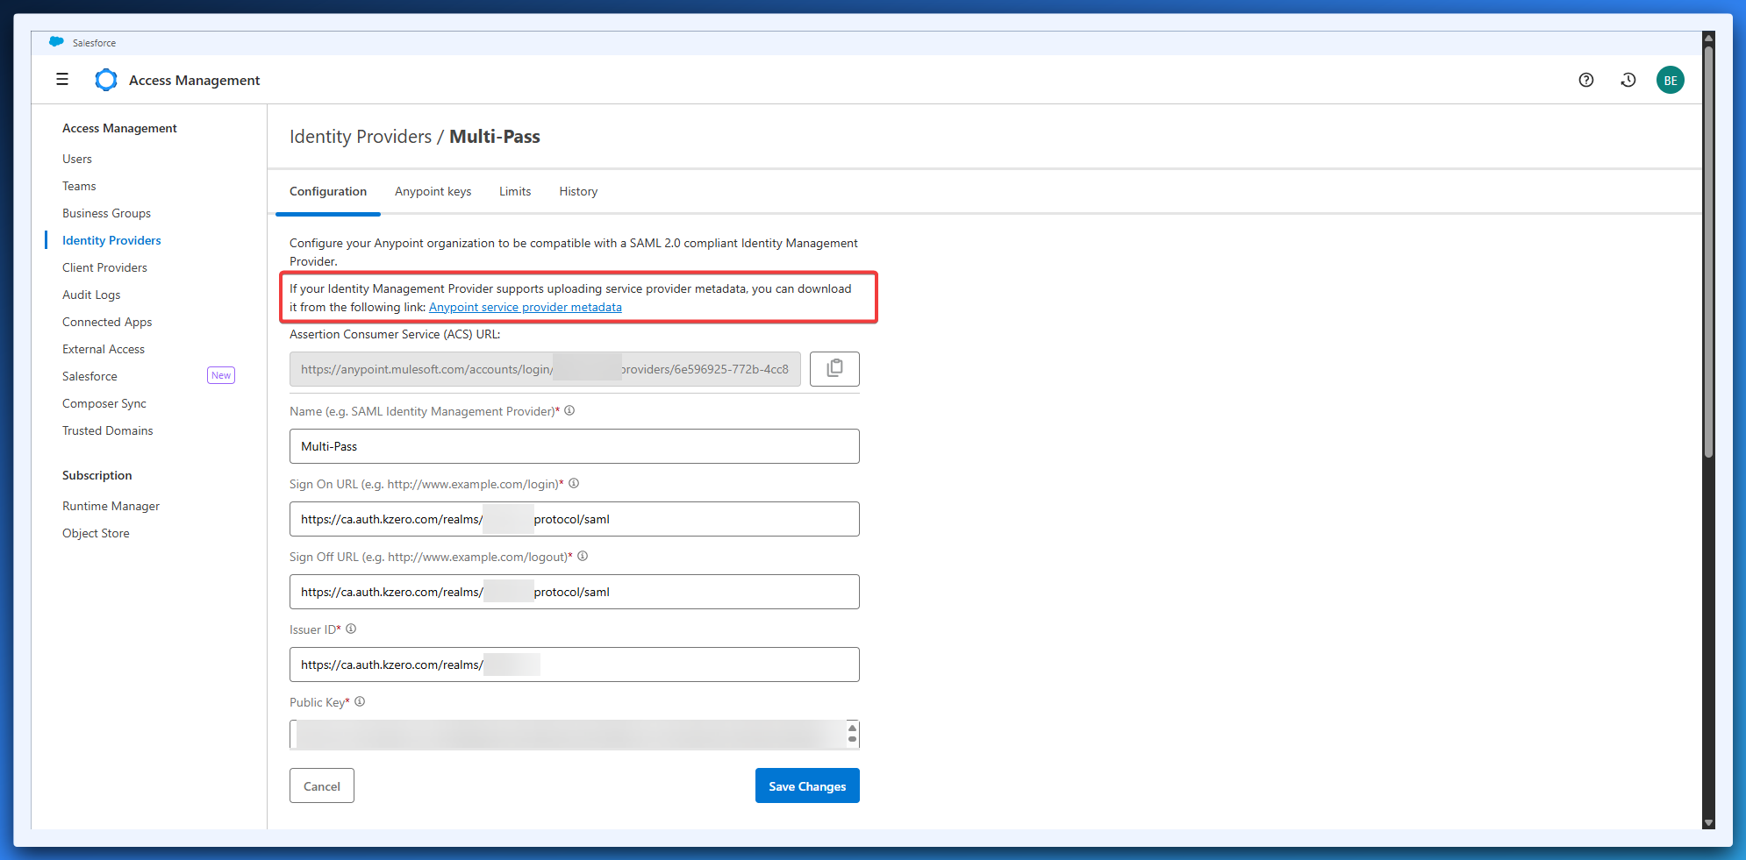Click info icon next to Public Key
Viewport: 1746px width, 860px height.
pyautogui.click(x=360, y=701)
